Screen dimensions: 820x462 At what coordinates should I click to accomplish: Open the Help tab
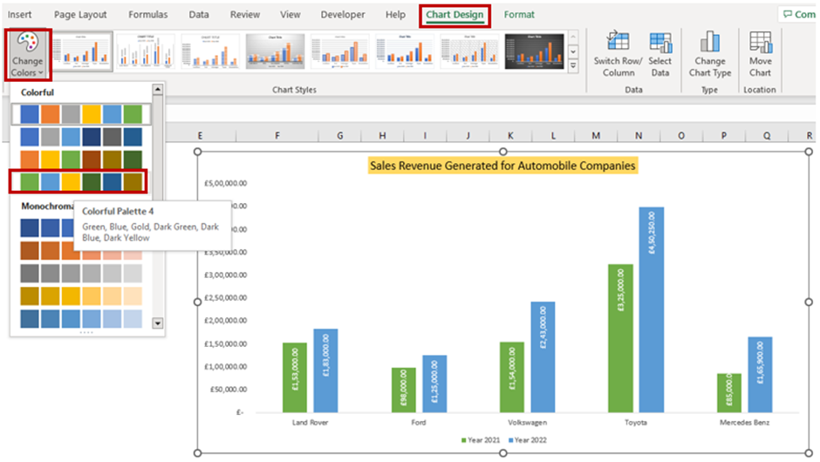(395, 15)
